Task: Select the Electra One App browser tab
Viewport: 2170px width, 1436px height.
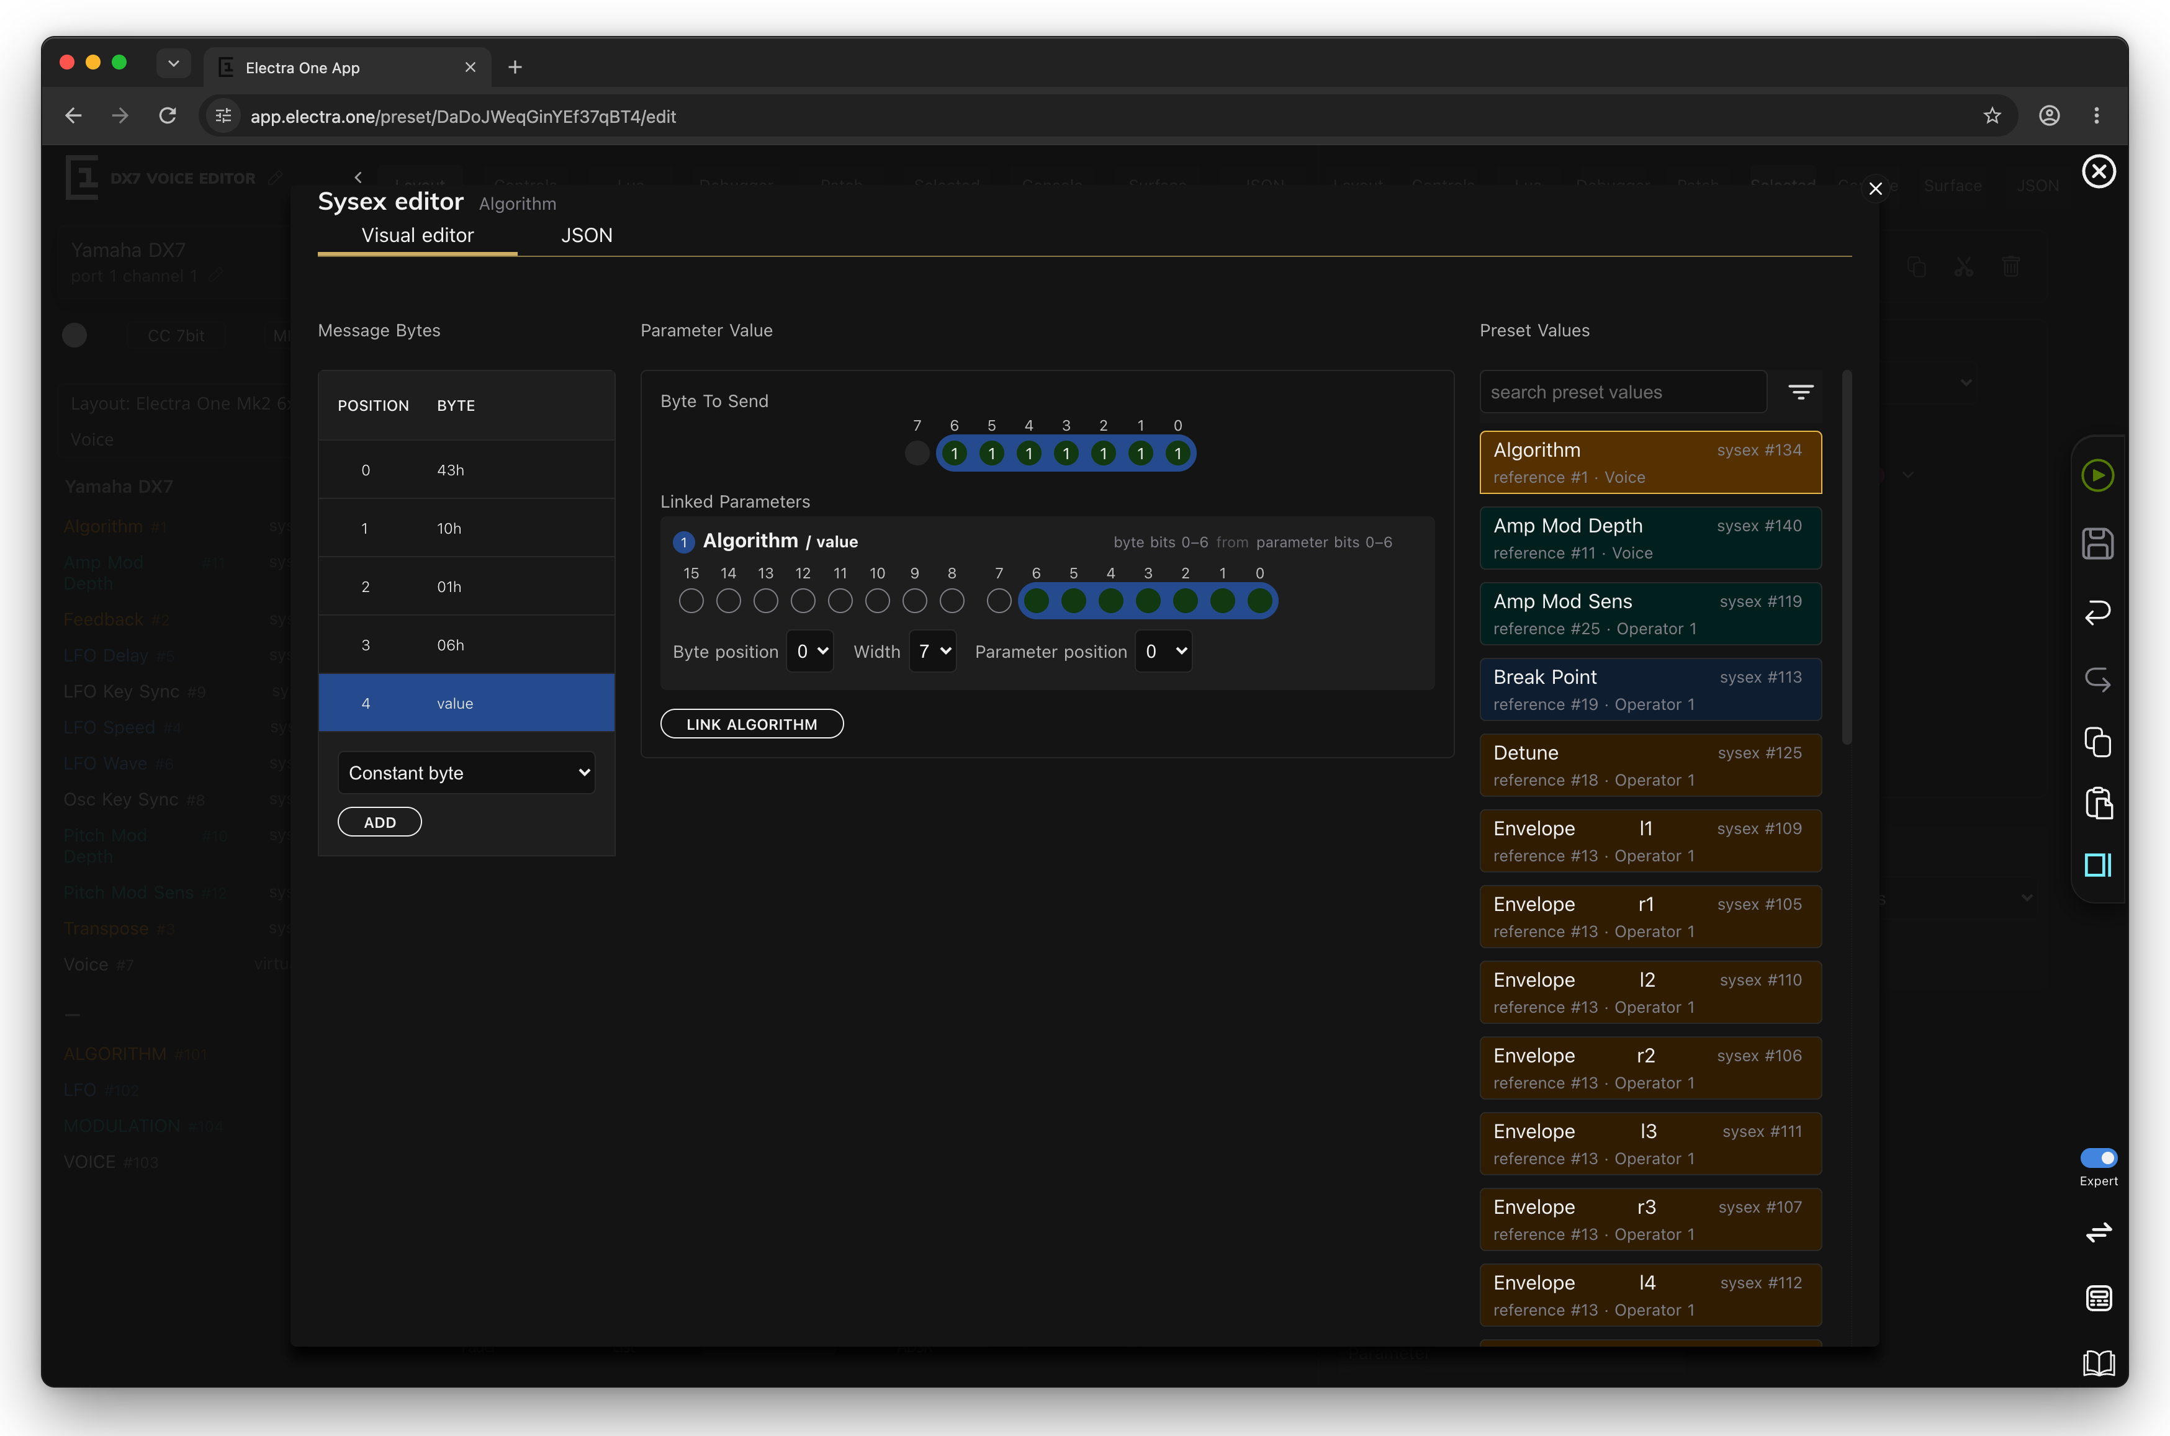Action: coord(347,68)
